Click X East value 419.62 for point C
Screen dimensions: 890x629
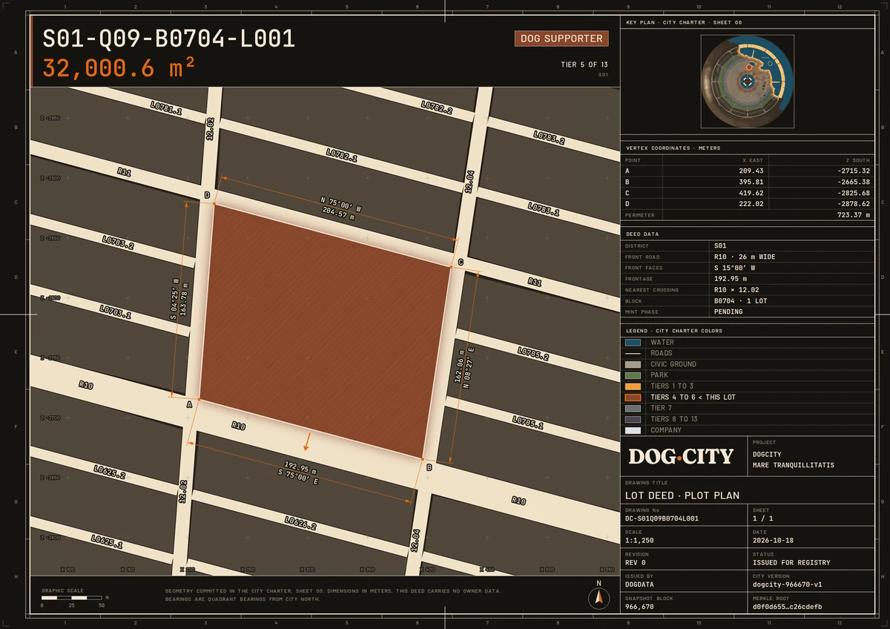[x=751, y=193]
